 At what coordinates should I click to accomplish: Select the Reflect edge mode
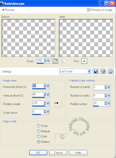(39, 142)
